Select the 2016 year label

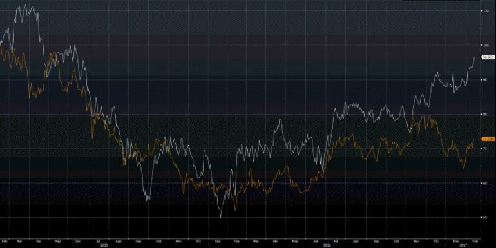[x=326, y=245]
